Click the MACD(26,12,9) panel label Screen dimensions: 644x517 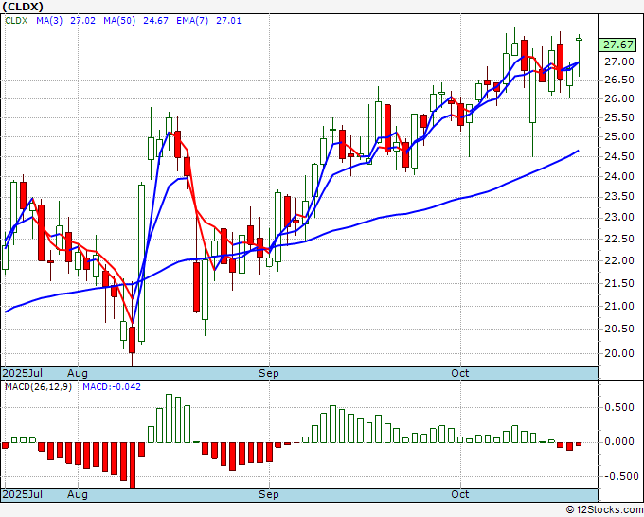coord(38,387)
